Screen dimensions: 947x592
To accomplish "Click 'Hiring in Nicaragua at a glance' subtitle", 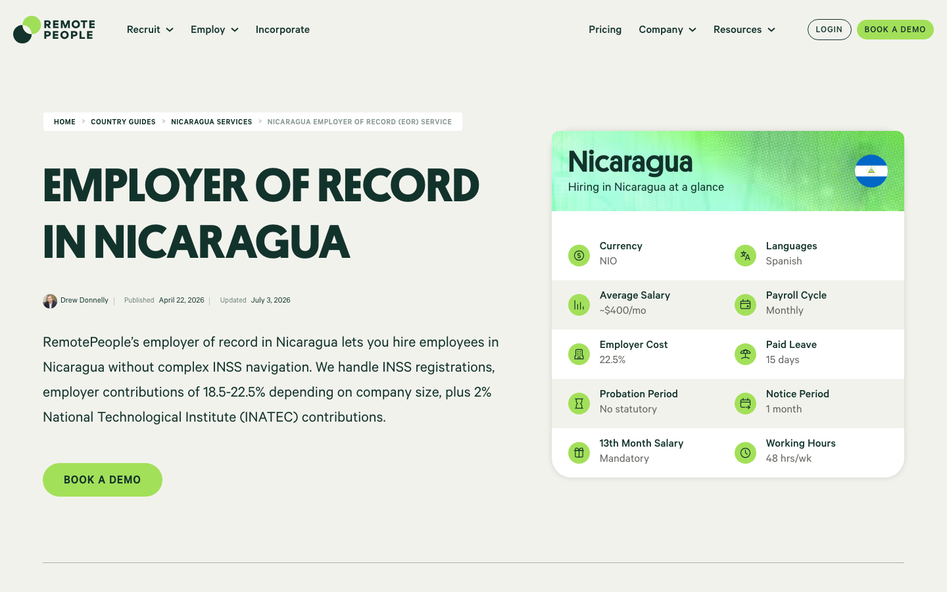I will [x=646, y=187].
